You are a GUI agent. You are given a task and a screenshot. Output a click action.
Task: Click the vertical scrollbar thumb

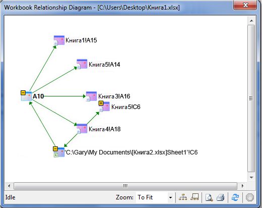click(x=251, y=98)
